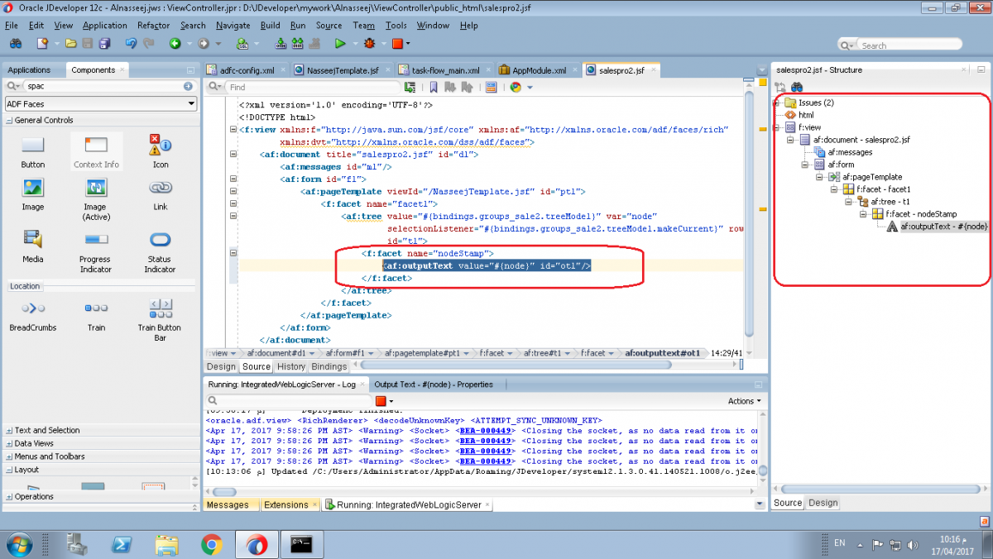
Task: Collapse the f:view fold marker in editor
Action: [233, 130]
